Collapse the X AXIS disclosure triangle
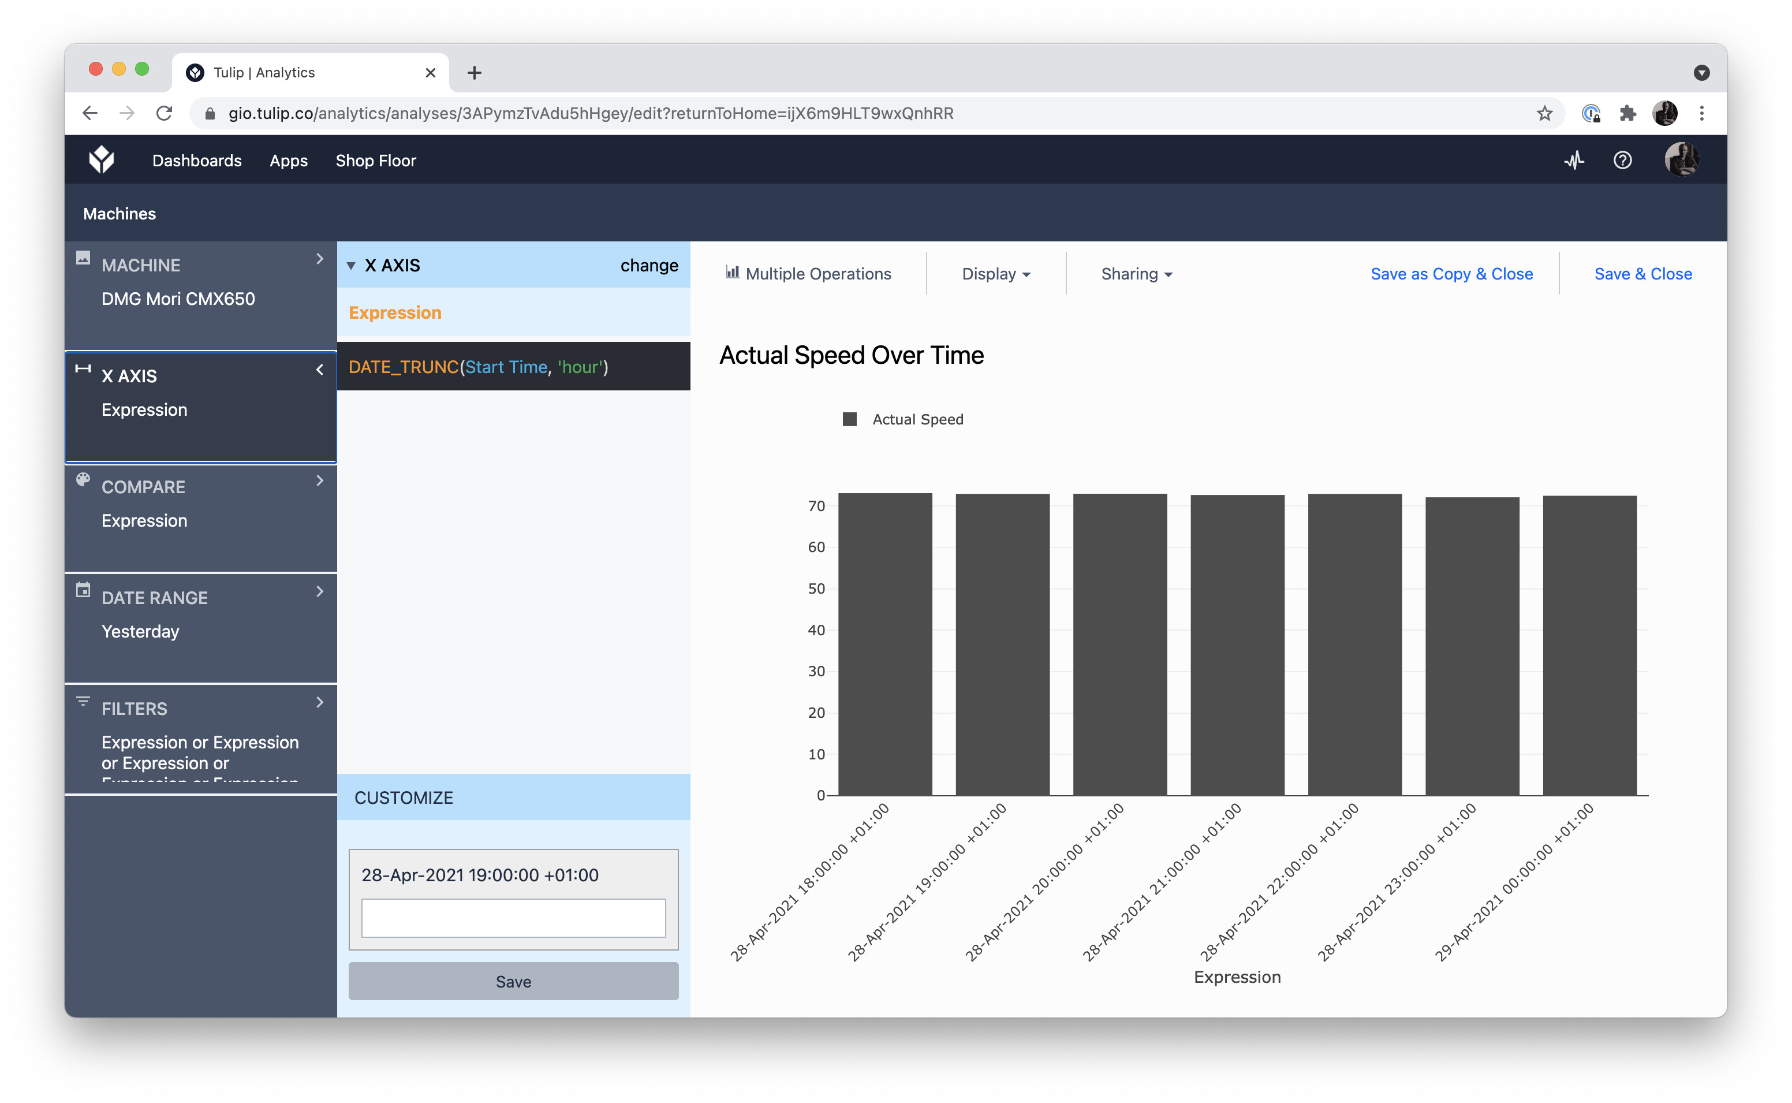Image resolution: width=1792 pixels, height=1103 pixels. [x=352, y=266]
